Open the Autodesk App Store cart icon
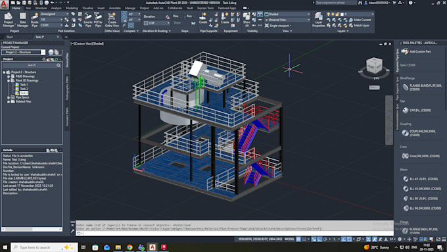The height and width of the screenshot is (252, 447). (394, 3)
